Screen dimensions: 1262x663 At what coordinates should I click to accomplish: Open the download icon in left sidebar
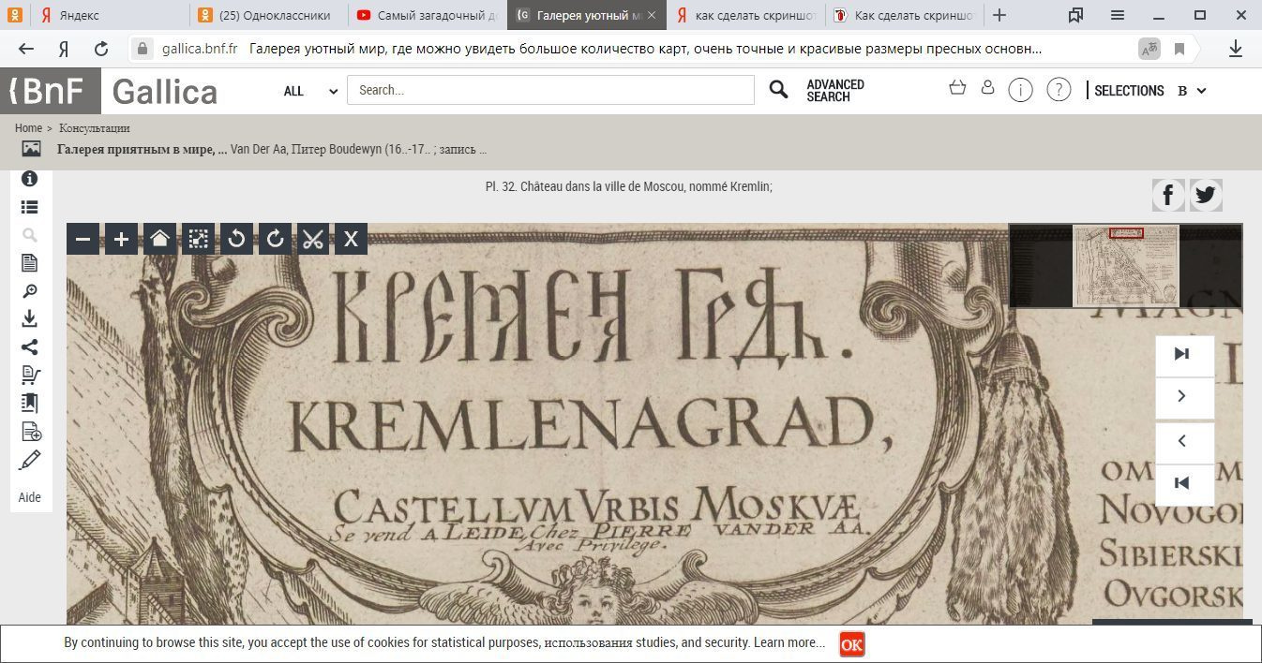point(30,318)
